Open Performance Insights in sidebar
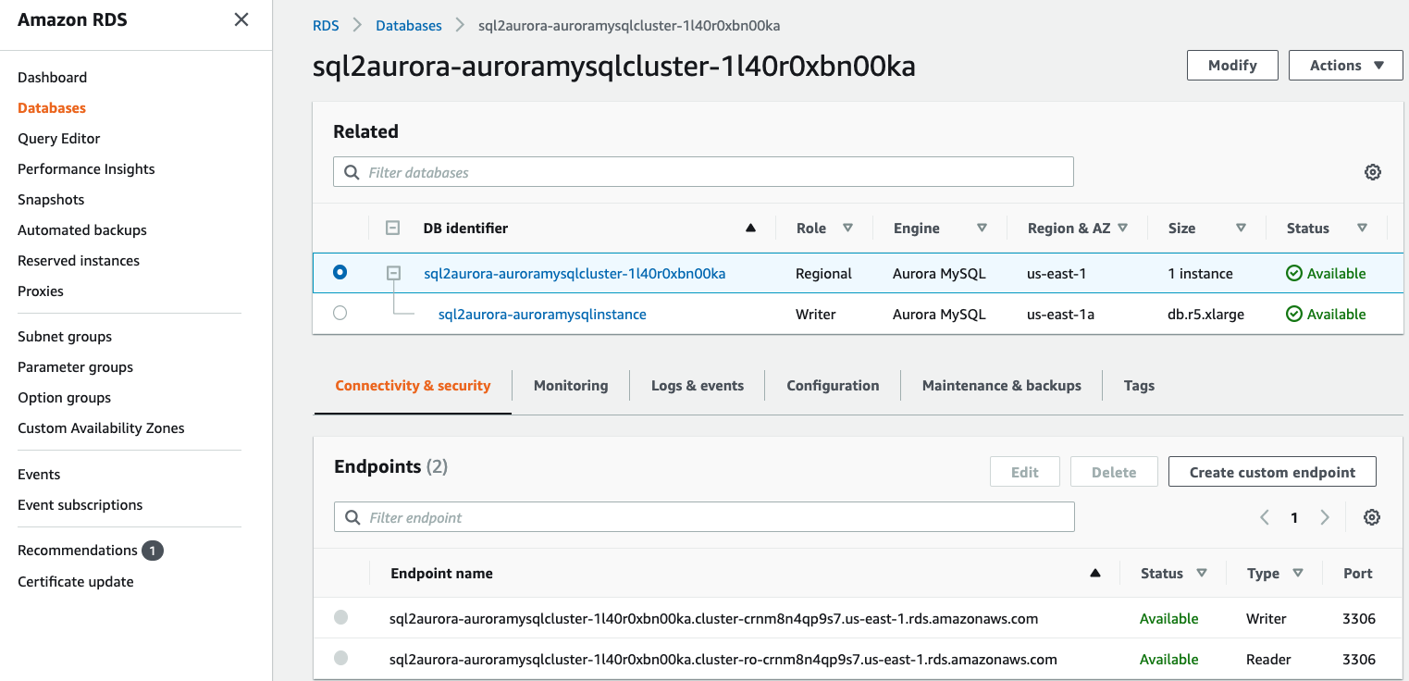The image size is (1409, 681). (86, 169)
